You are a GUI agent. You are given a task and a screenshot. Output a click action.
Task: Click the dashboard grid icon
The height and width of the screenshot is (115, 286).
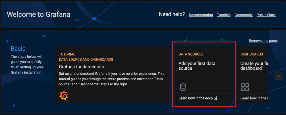click(245, 87)
